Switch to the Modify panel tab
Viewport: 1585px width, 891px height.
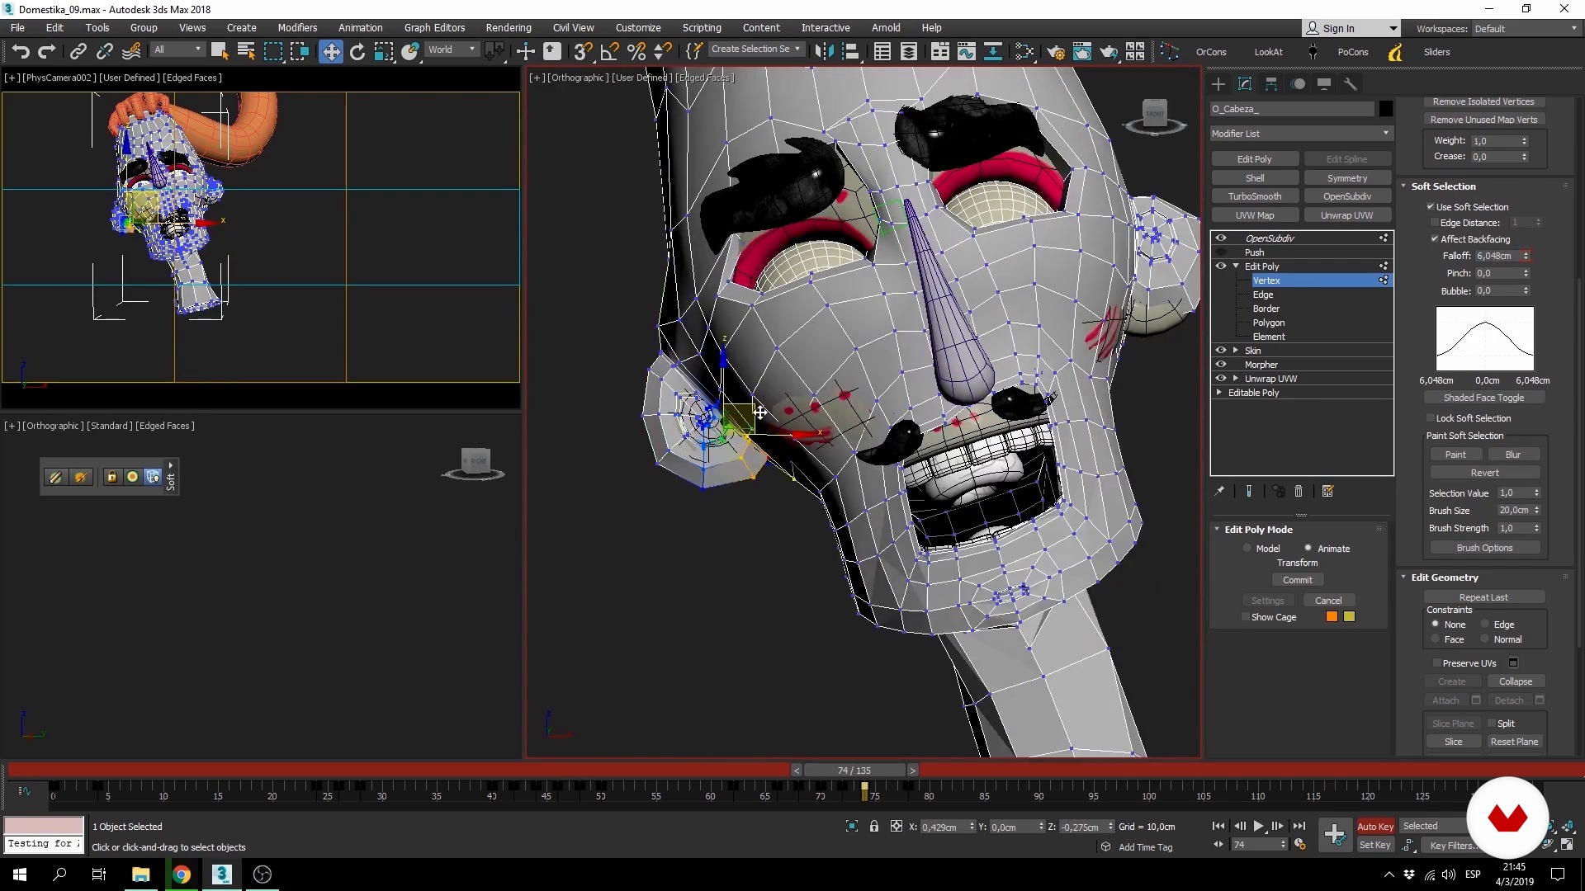tap(1245, 84)
